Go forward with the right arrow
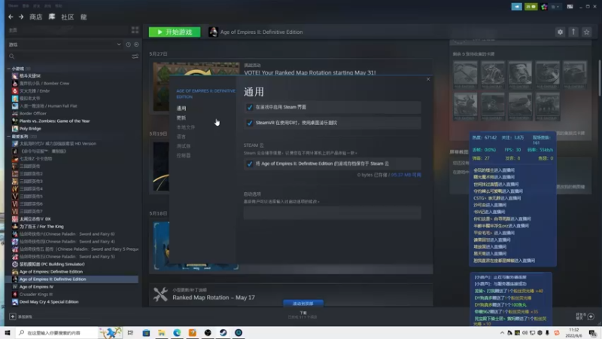602x339 pixels. (x=21, y=17)
